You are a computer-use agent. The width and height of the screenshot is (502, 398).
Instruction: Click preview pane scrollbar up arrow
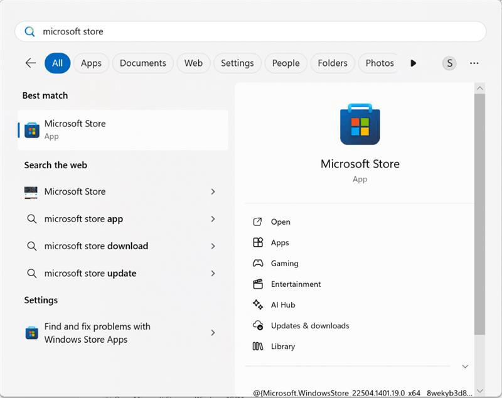coord(479,88)
